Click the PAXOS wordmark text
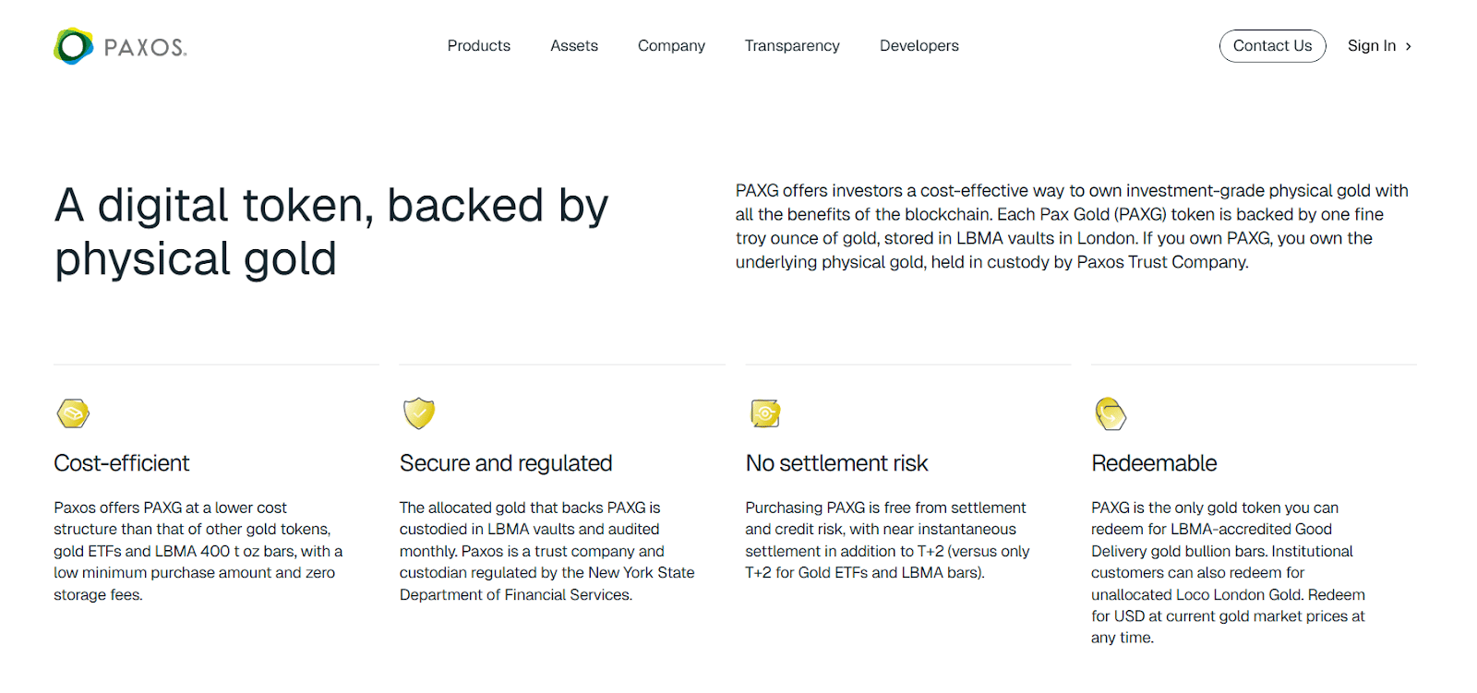Screen dimensions: 1477x693 click(145, 48)
